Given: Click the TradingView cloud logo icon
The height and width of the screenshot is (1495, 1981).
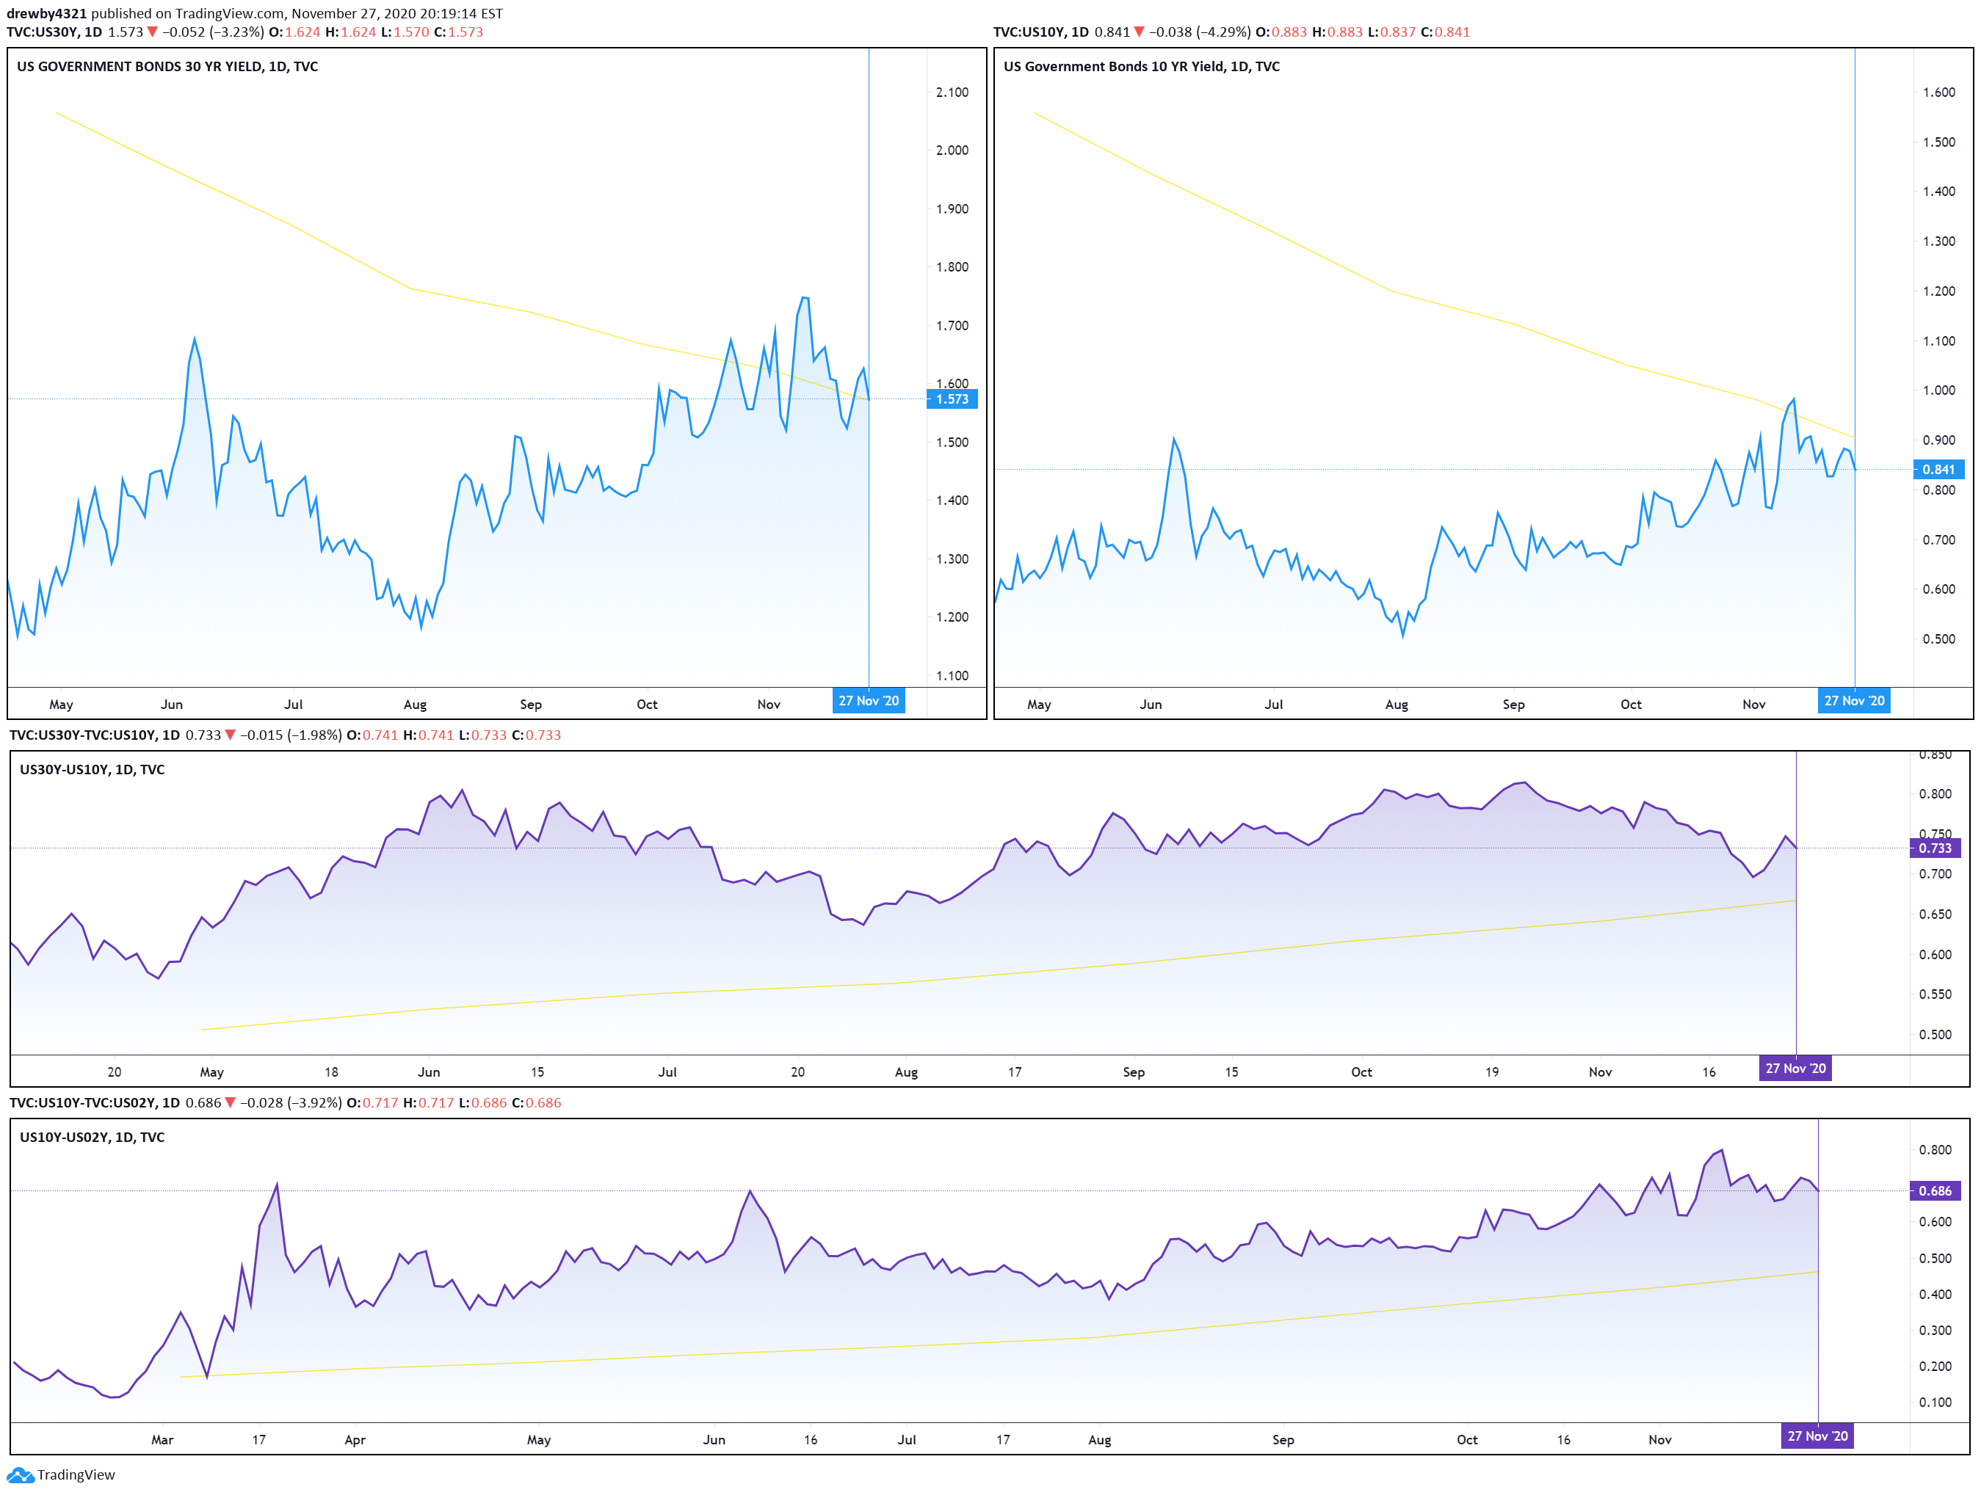Looking at the screenshot, I should [x=20, y=1474].
